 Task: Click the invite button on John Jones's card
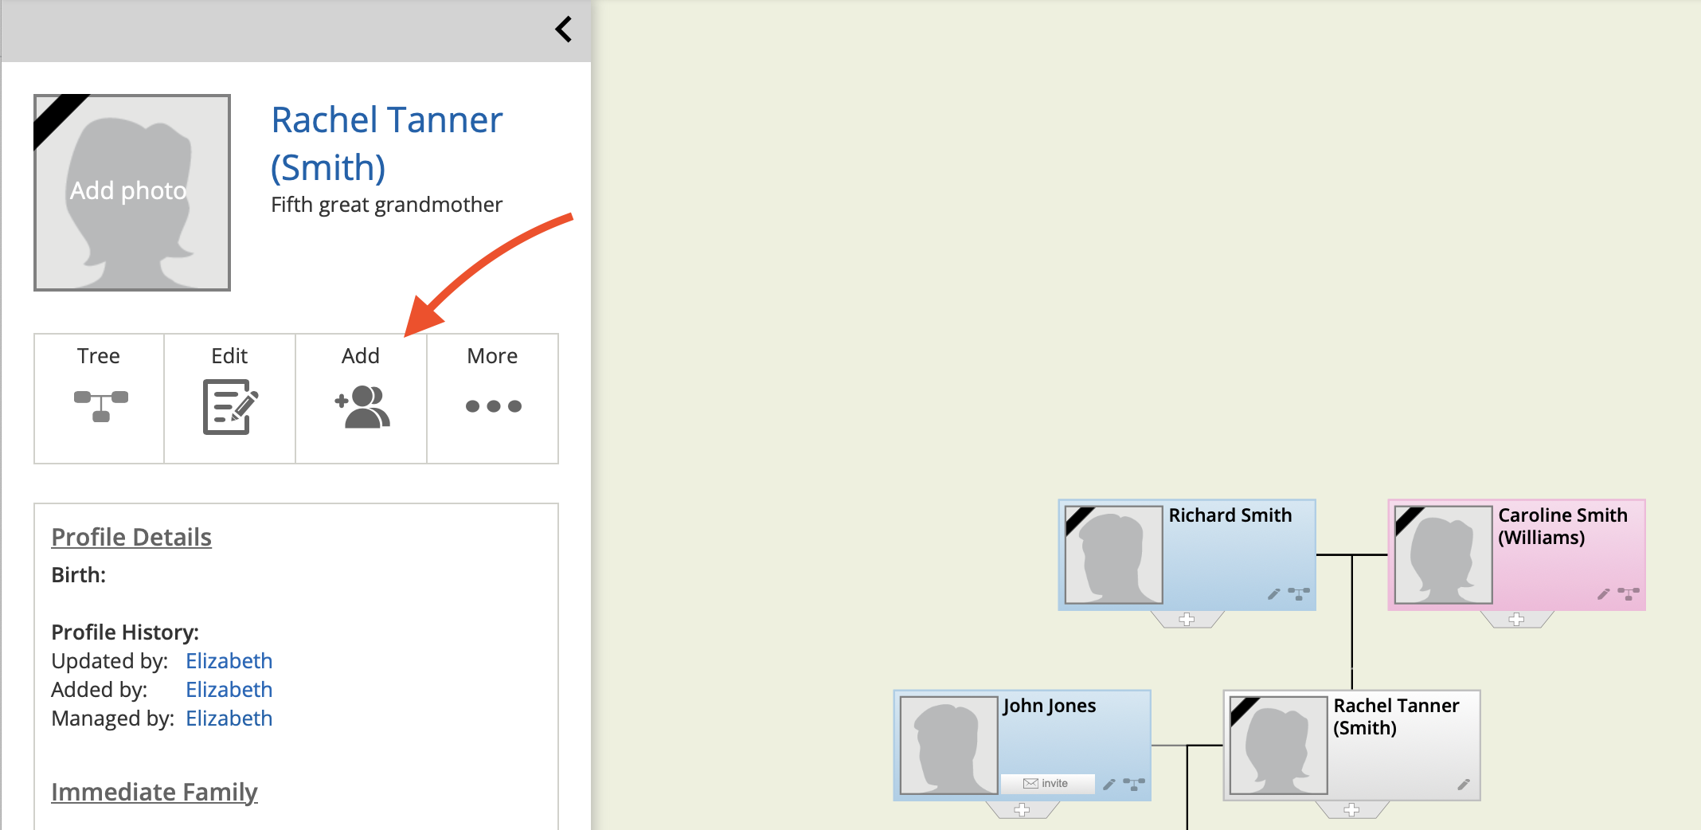pyautogui.click(x=1047, y=784)
